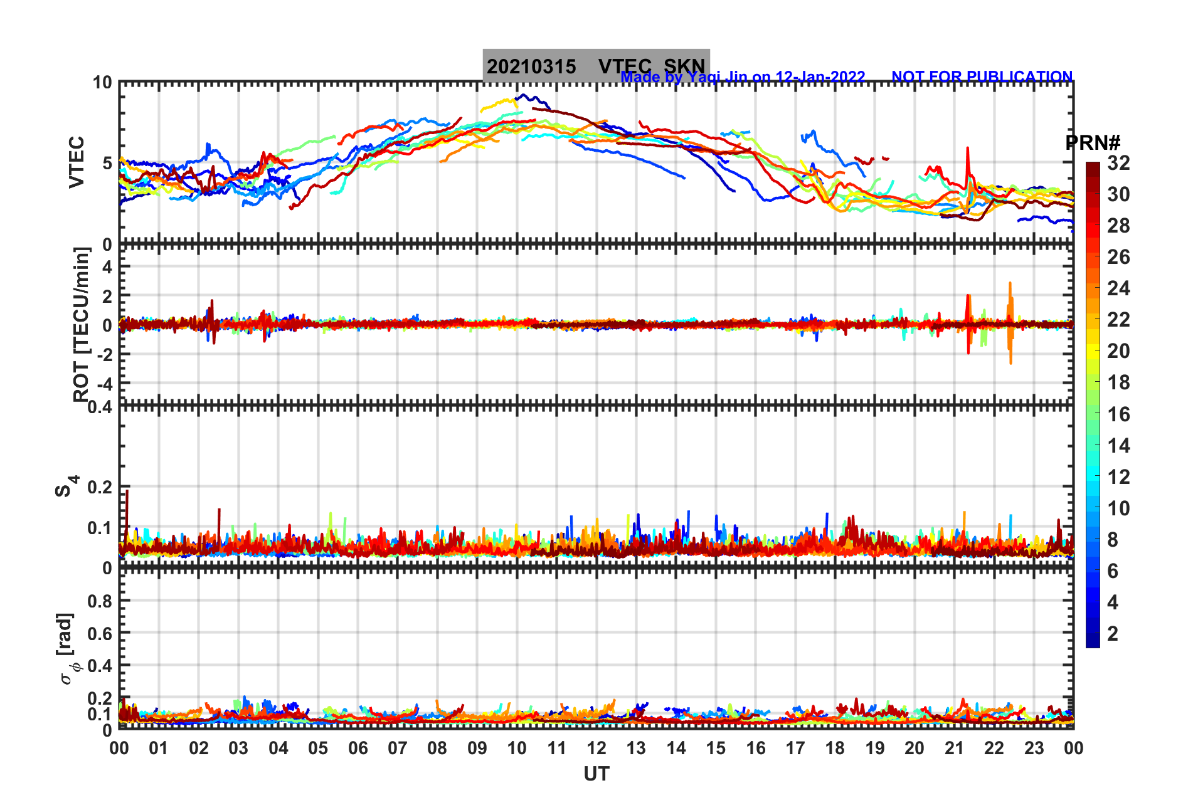Click x-axis tick label 17
Image resolution: width=1193 pixels, height=810 pixels.
tap(795, 748)
